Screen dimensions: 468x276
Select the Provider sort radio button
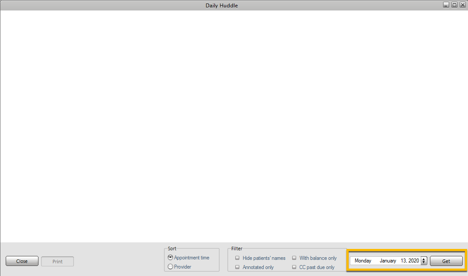[x=171, y=267]
